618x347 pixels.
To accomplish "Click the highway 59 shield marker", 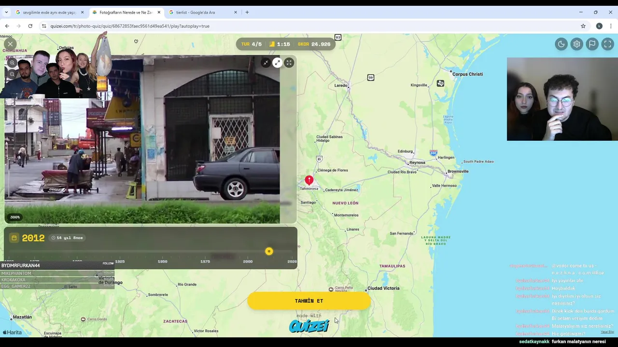I will pyautogui.click(x=370, y=78).
